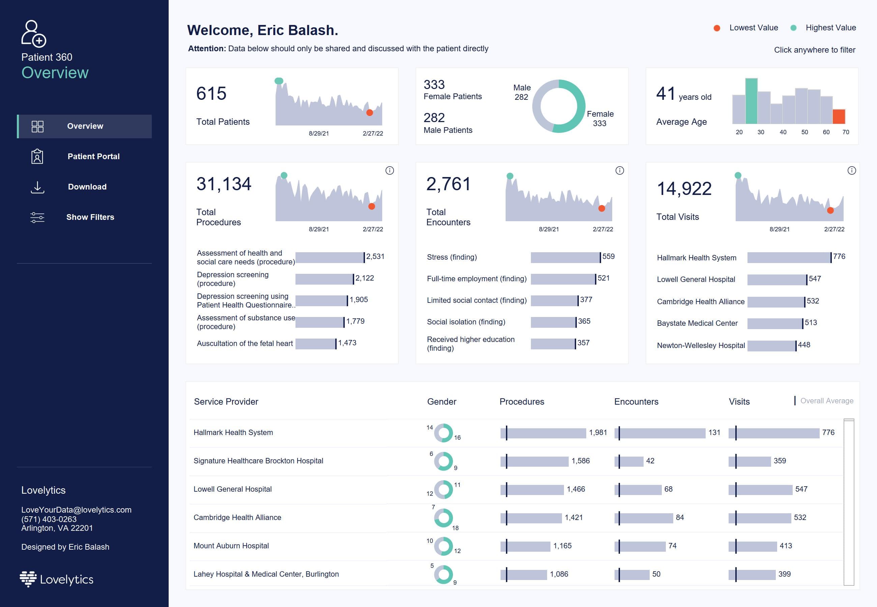Click 'Procedures' column header
877x607 pixels.
[x=522, y=402]
